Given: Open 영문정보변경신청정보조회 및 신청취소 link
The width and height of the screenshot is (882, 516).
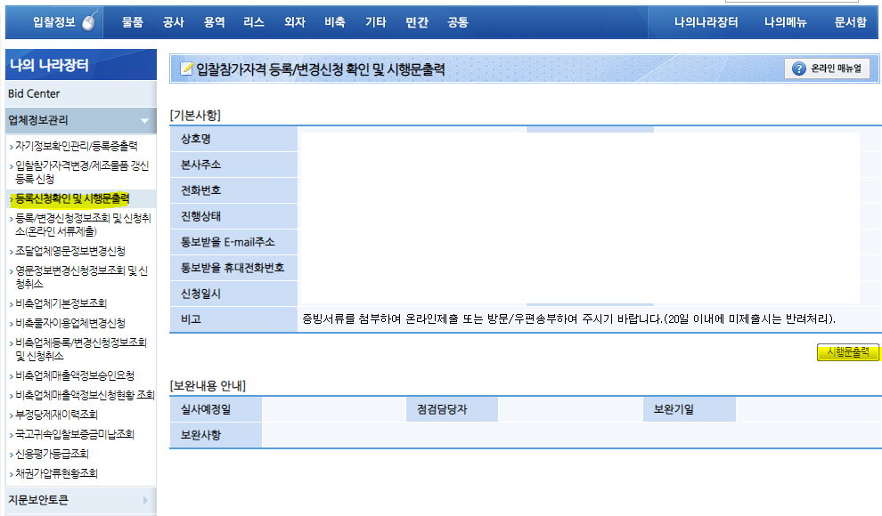Looking at the screenshot, I should point(82,278).
